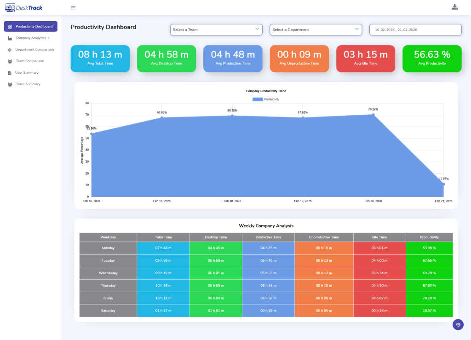Open the Select a Team dropdown

click(216, 29)
